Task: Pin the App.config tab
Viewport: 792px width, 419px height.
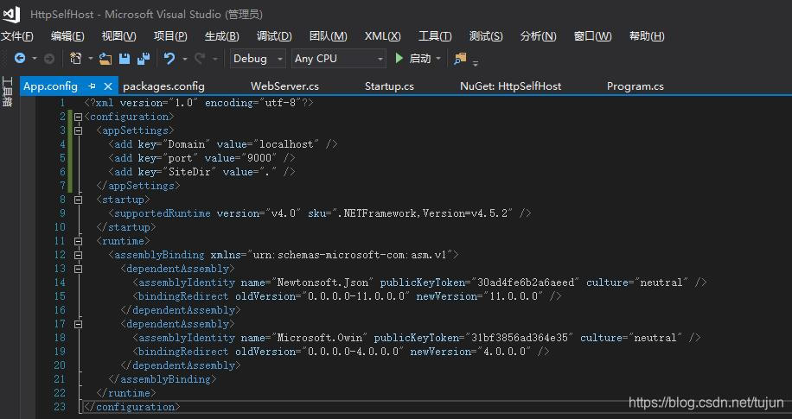Action: pyautogui.click(x=92, y=86)
